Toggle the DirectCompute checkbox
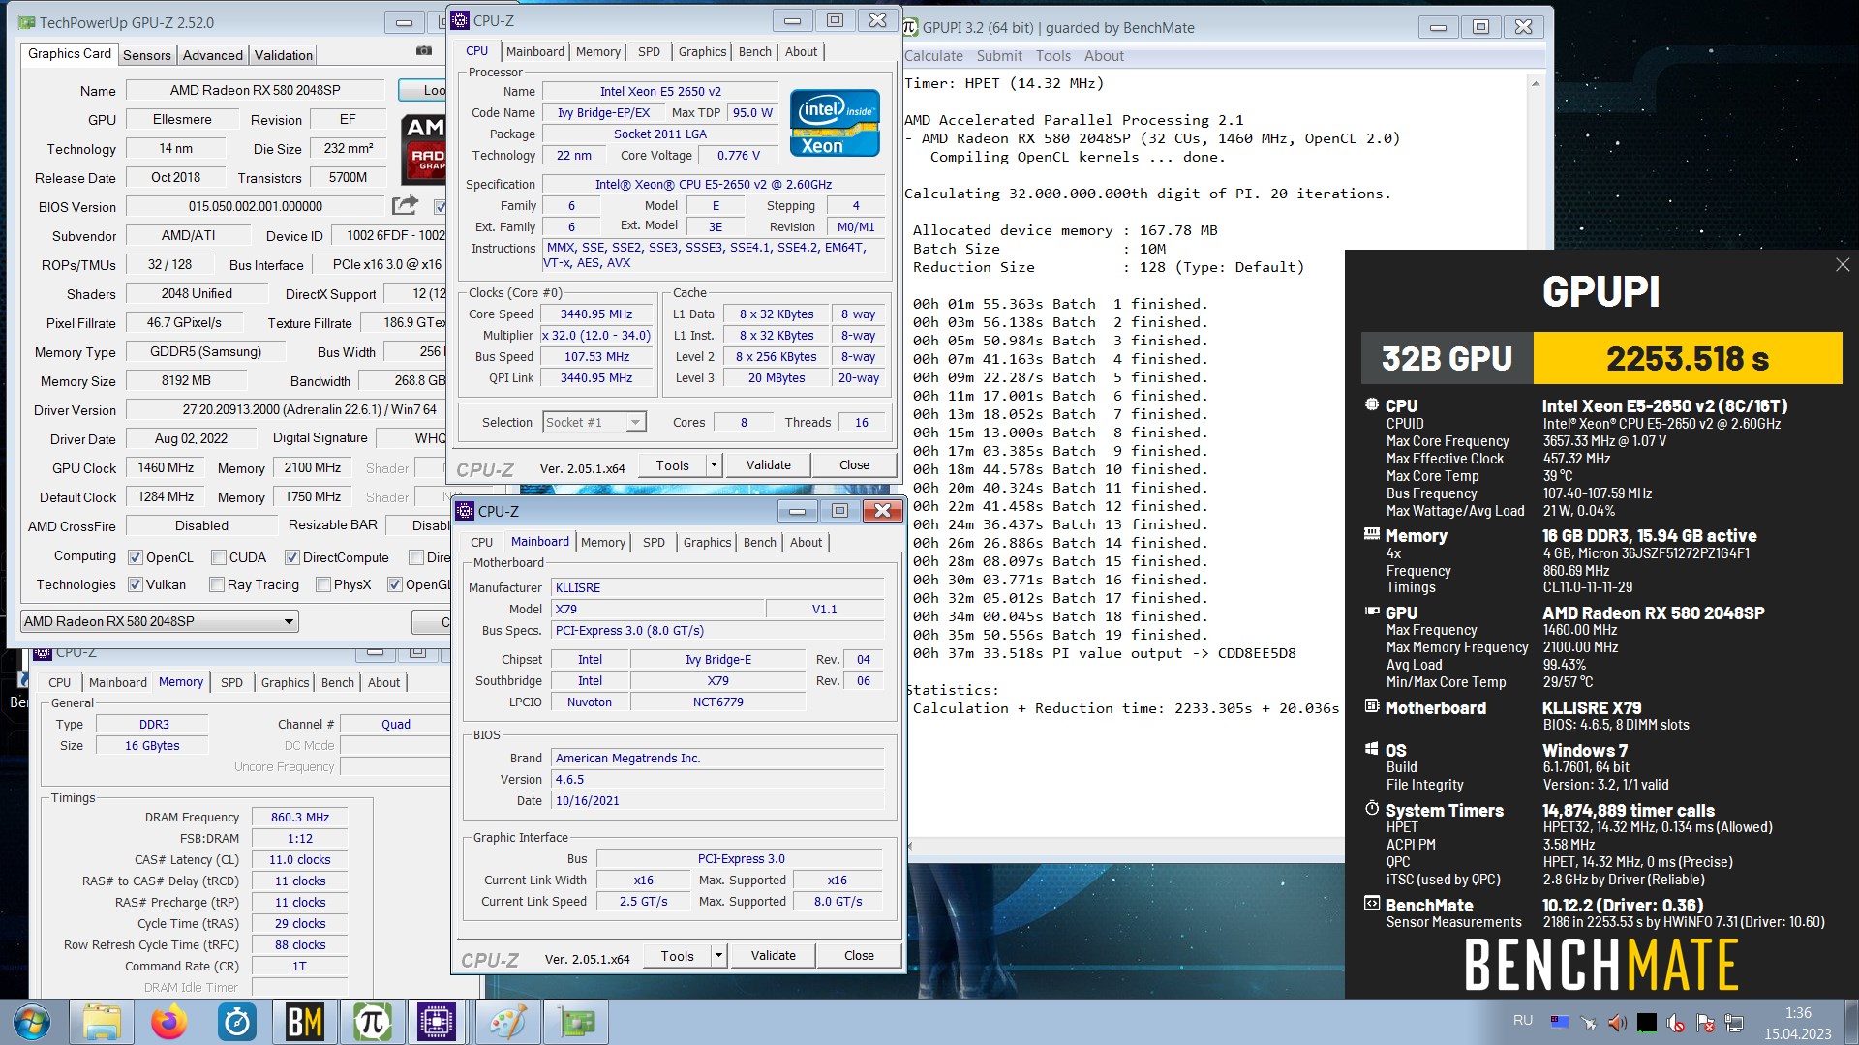 [291, 557]
